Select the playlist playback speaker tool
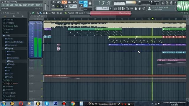Screen dimensions: 189x106 [x=61, y=13]
